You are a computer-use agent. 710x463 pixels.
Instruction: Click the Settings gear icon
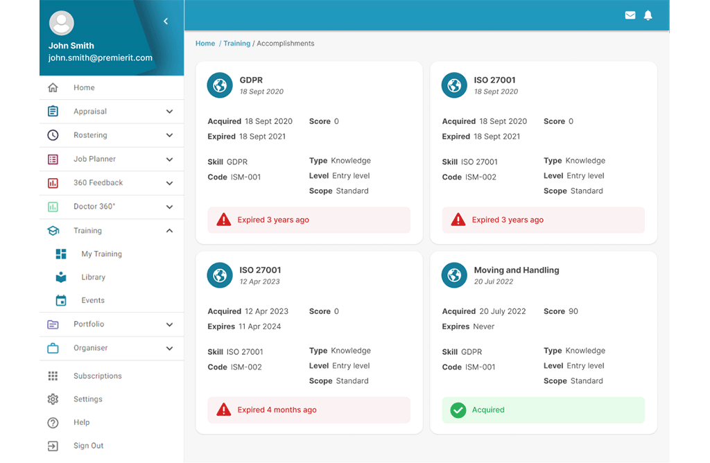(x=53, y=399)
